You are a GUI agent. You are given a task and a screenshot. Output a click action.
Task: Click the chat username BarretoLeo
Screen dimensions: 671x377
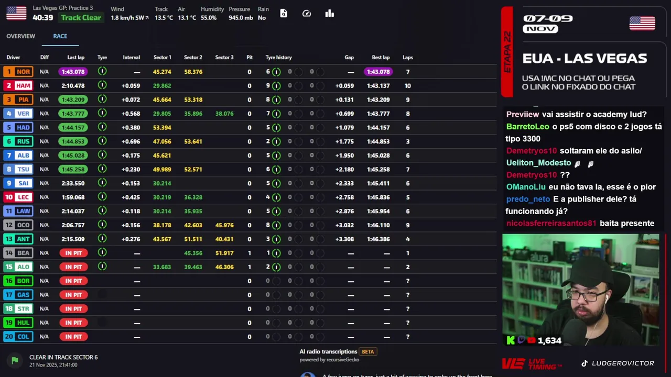pos(527,127)
